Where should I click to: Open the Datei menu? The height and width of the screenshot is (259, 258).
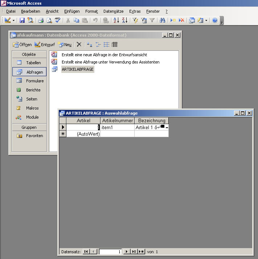point(11,11)
